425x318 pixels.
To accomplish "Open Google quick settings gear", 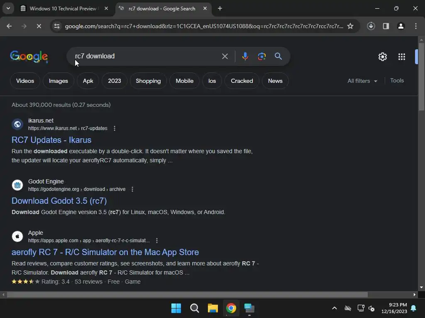I will (382, 56).
